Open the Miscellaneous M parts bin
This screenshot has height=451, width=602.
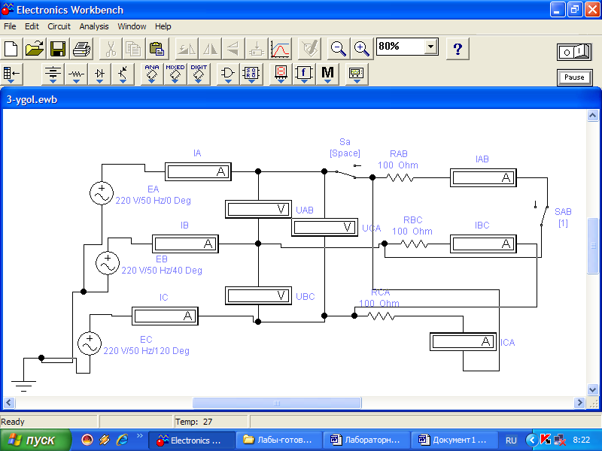[x=327, y=74]
